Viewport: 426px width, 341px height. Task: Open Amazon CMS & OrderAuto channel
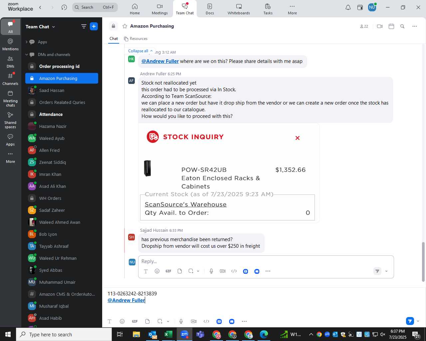coord(62,294)
